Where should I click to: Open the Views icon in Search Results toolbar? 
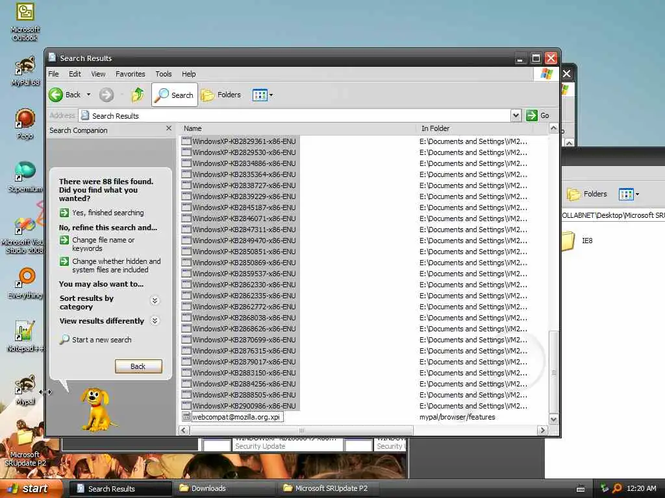(x=260, y=95)
